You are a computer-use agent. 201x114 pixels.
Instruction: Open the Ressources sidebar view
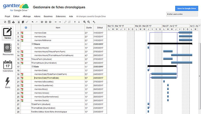point(8,50)
